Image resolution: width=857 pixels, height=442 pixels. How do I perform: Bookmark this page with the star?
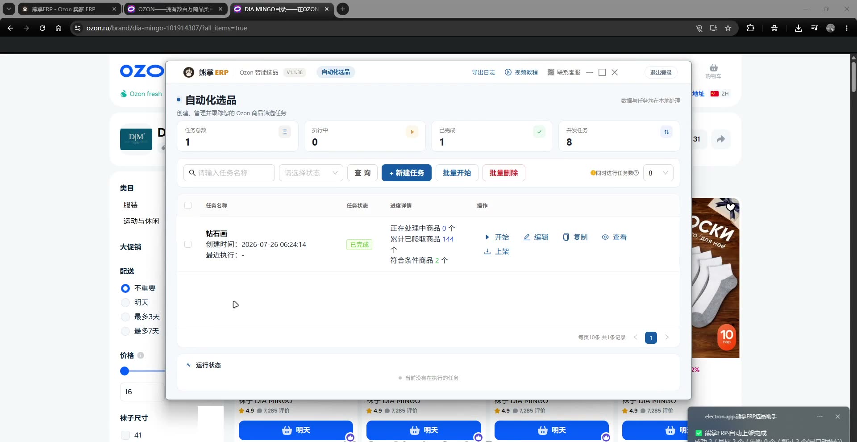[x=728, y=28]
